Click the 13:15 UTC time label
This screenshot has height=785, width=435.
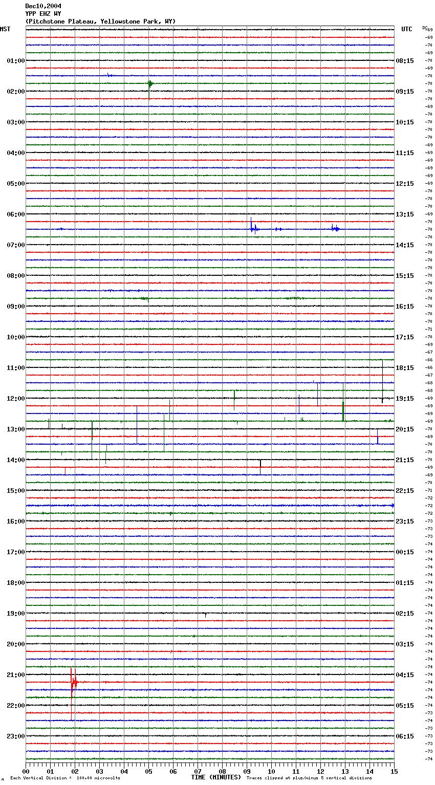pos(405,214)
